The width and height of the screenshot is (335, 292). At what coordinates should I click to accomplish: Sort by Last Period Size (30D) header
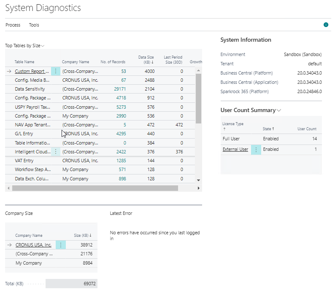[x=173, y=60]
